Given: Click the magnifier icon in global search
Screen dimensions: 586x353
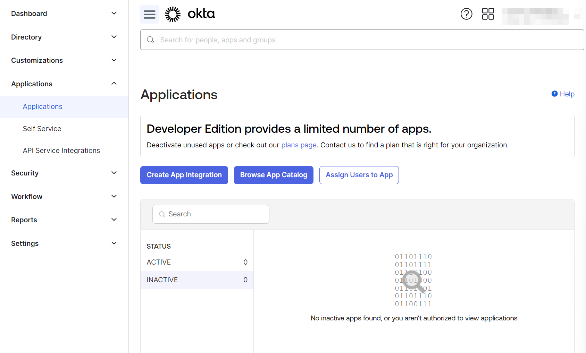Looking at the screenshot, I should click(x=151, y=40).
